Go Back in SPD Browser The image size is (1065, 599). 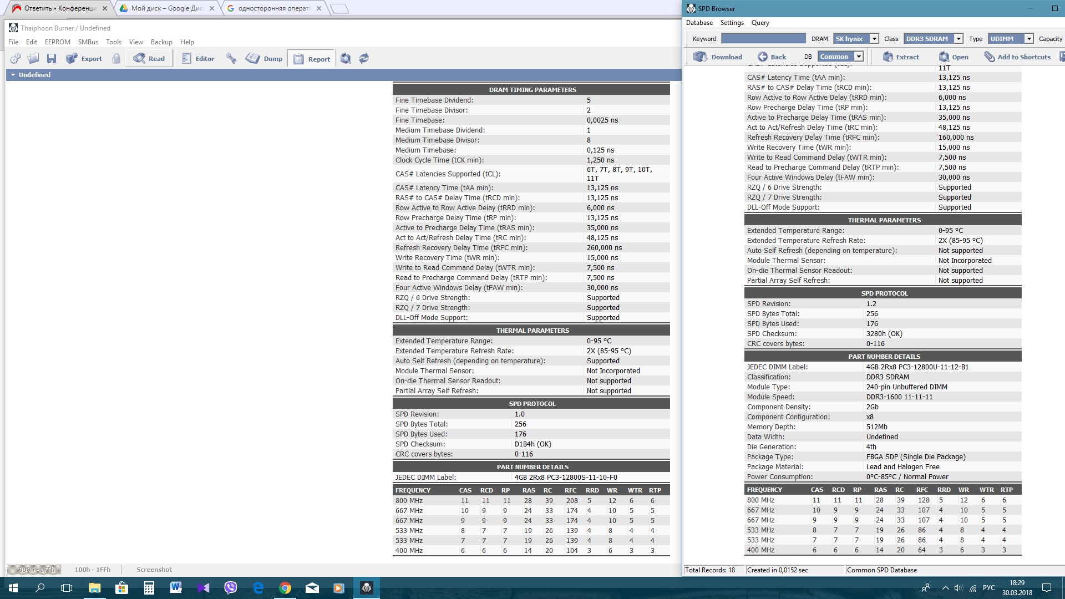(x=772, y=57)
